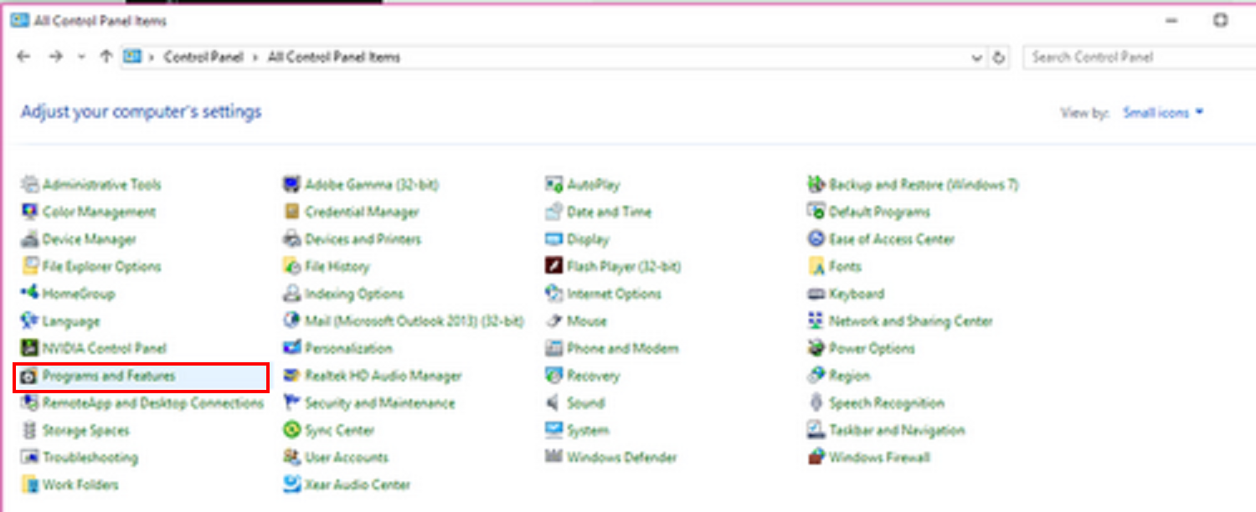Click the Troubleshooting icon
1256x512 pixels.
click(x=30, y=458)
